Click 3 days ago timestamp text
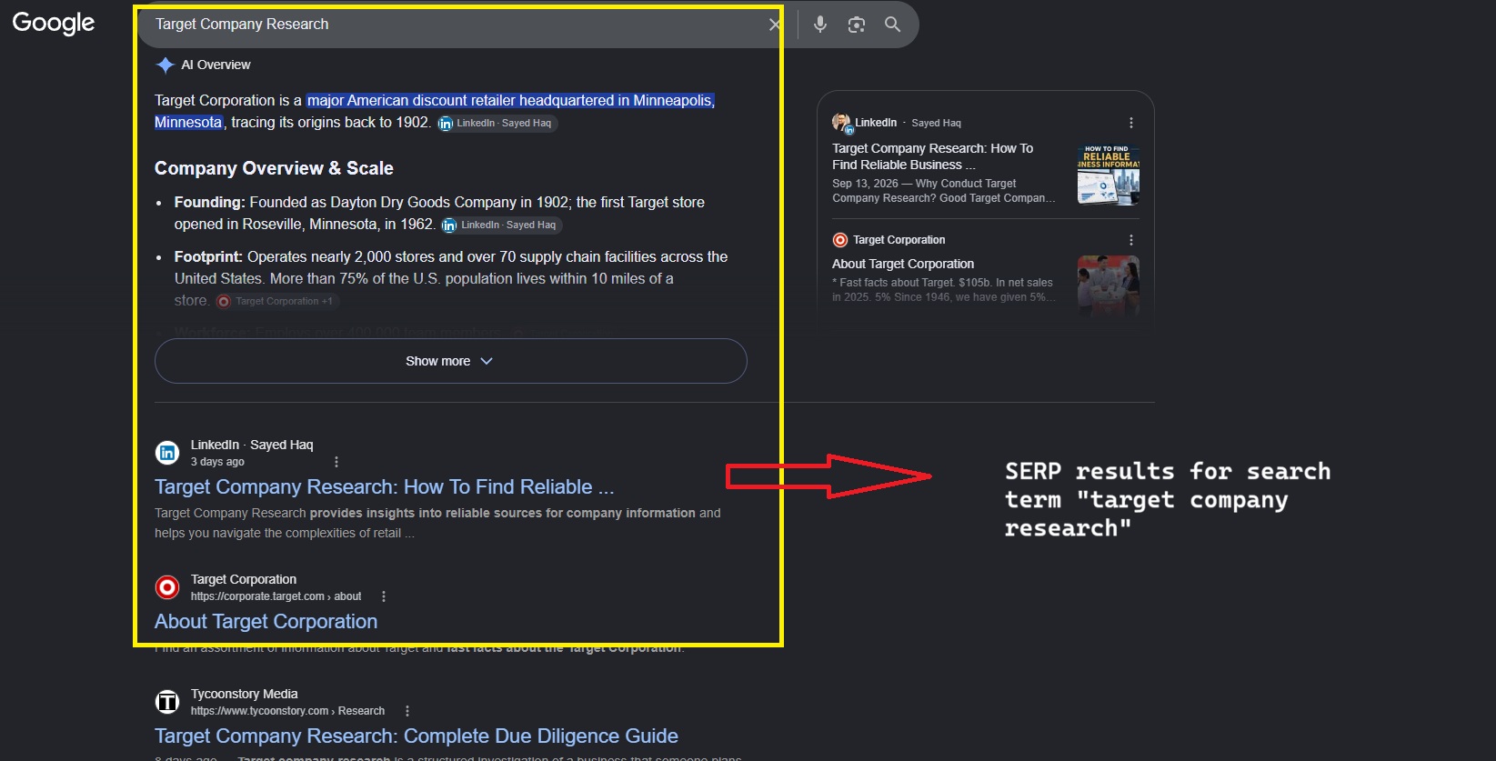Viewport: 1496px width, 761px height. pyautogui.click(x=217, y=462)
